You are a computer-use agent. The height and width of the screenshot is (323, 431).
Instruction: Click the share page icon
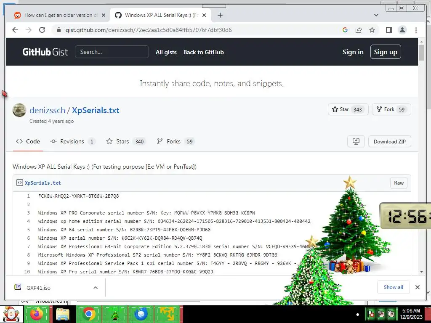[x=359, y=30]
